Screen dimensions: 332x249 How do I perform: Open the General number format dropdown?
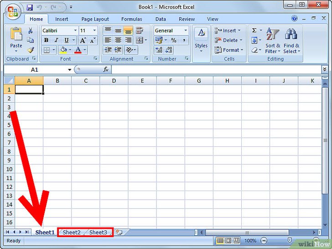pyautogui.click(x=186, y=31)
